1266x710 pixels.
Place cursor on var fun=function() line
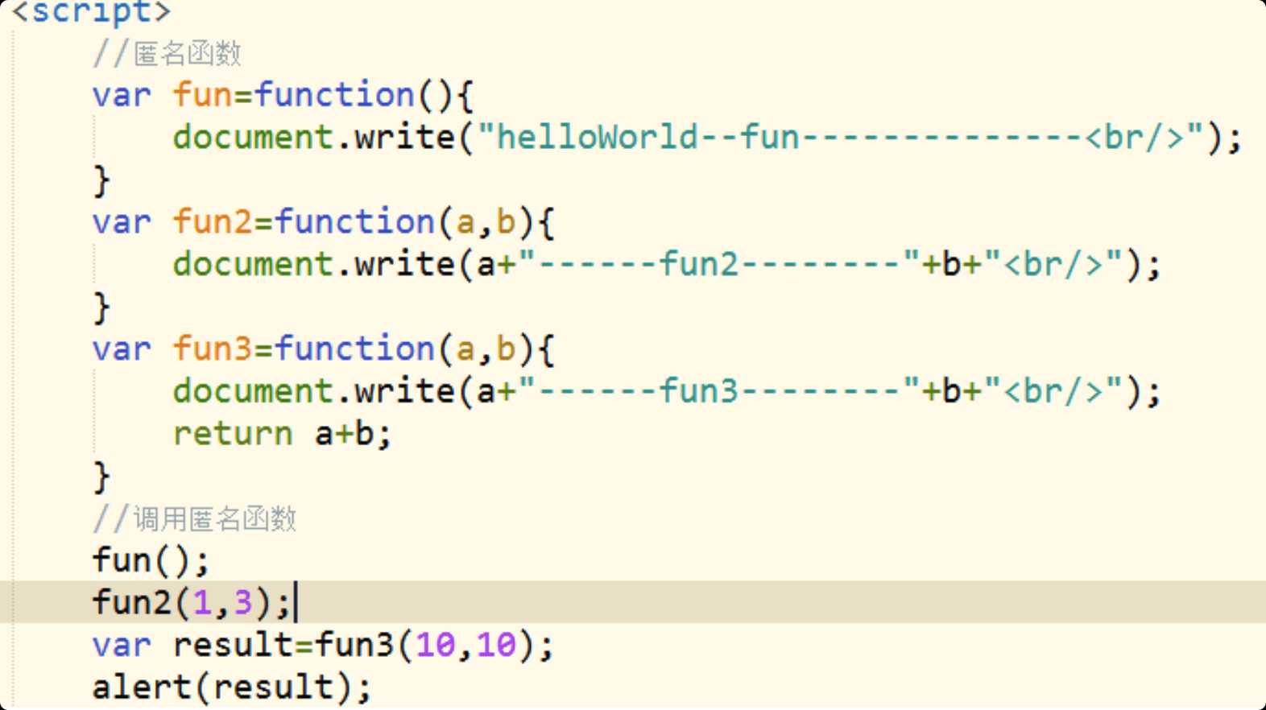pos(283,95)
